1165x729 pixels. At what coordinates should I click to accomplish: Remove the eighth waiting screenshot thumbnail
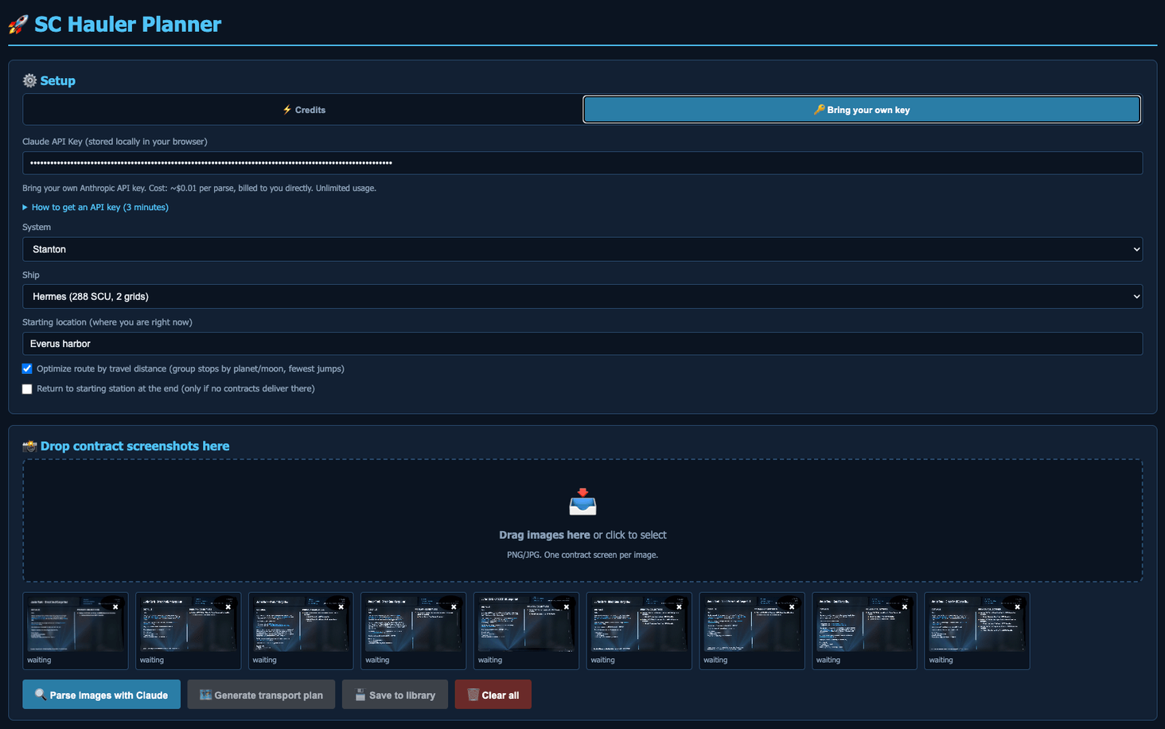coord(905,607)
